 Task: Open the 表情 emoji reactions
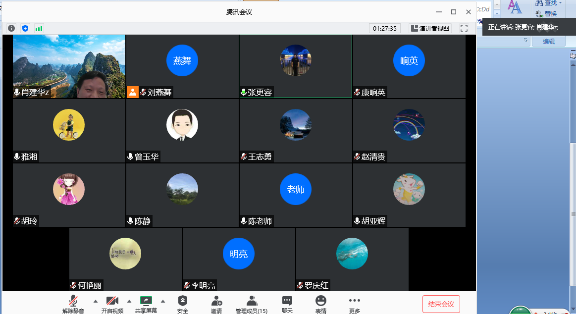pos(321,304)
